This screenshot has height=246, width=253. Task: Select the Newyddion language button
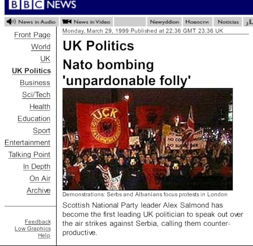pos(164,22)
